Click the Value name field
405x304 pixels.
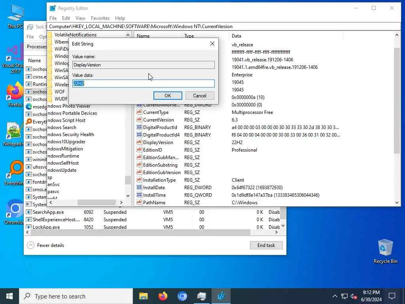click(x=143, y=65)
